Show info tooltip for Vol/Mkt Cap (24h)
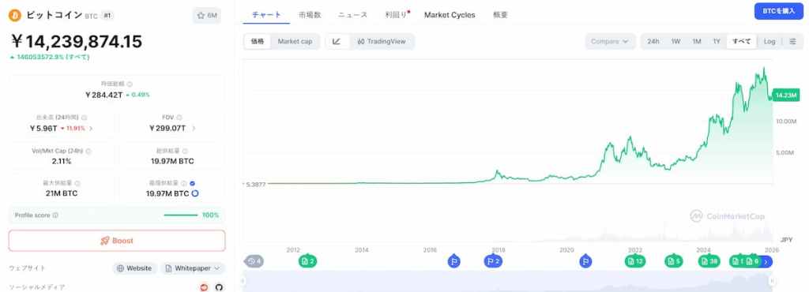809x292 pixels. coord(88,151)
